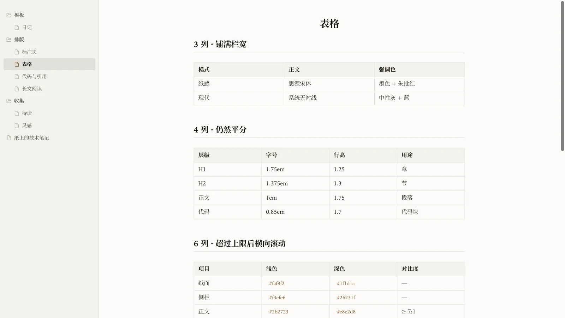Click the 1.375em table cell
This screenshot has width=565, height=318.
pyautogui.click(x=295, y=183)
